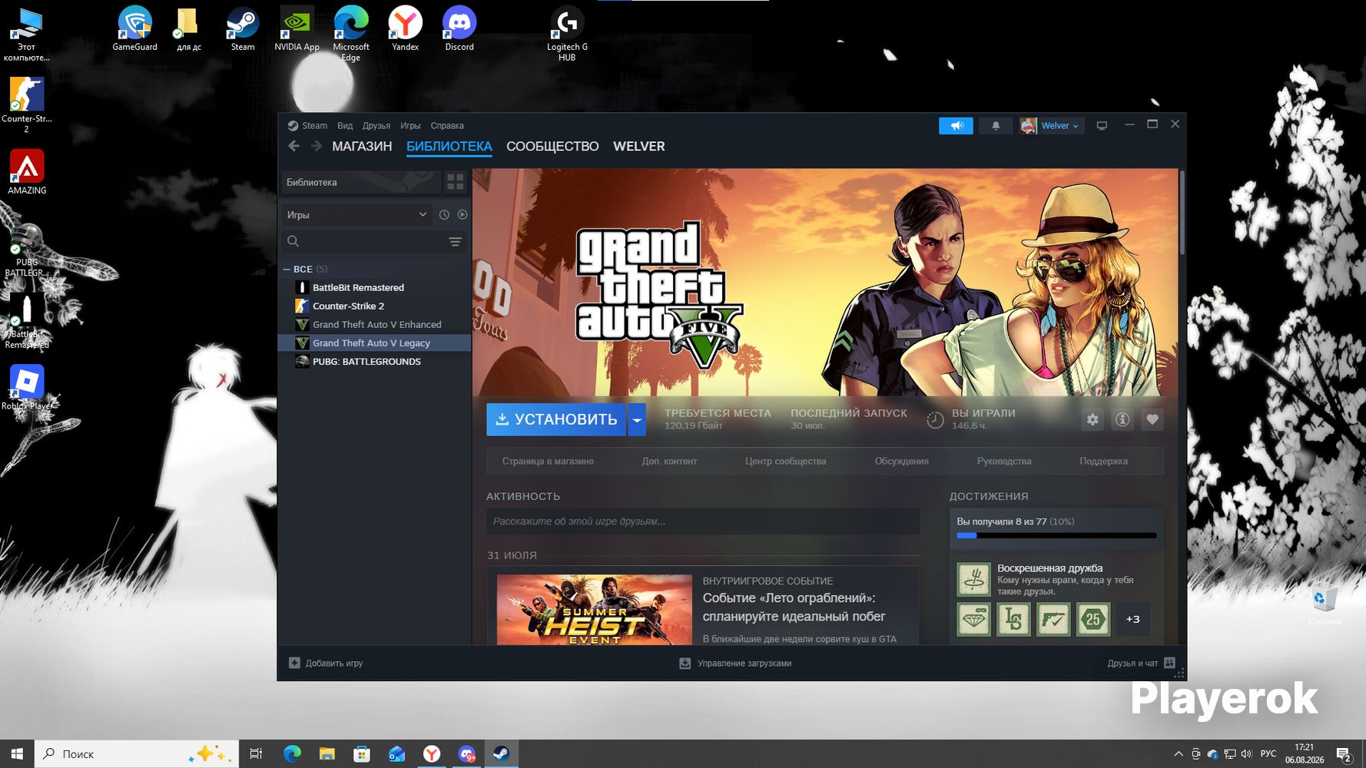Click the Steam window vertical scrollbar
This screenshot has height=768, width=1366.
pos(1182,213)
